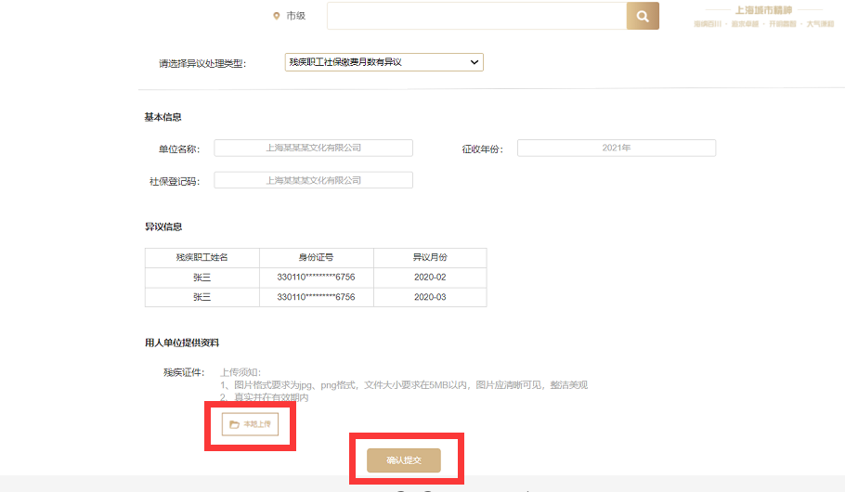Click the 异议月份 column header
Viewport: 845px width, 492px height.
coord(429,257)
